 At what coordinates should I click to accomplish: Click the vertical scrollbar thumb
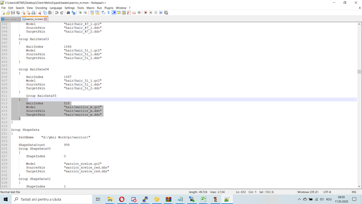tap(359, 72)
